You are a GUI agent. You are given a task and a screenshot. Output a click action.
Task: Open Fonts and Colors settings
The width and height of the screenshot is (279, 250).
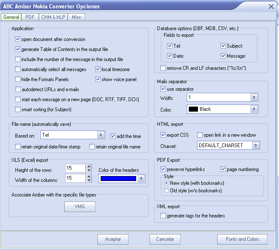click(x=242, y=239)
